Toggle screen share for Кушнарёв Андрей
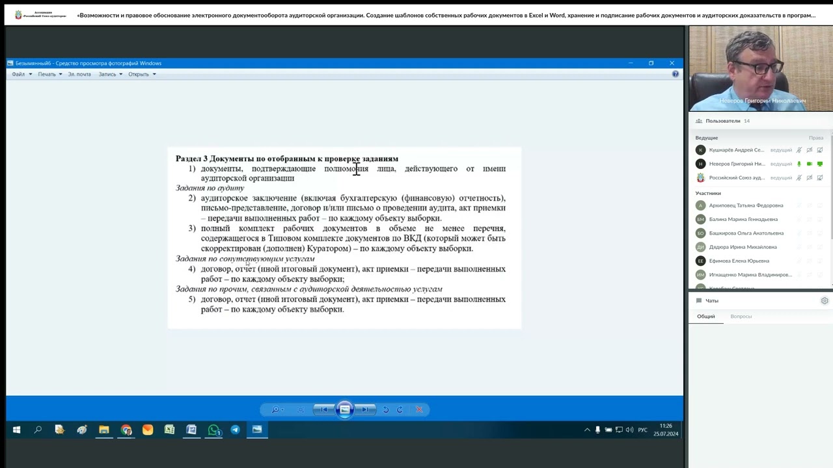833x468 pixels. point(820,150)
